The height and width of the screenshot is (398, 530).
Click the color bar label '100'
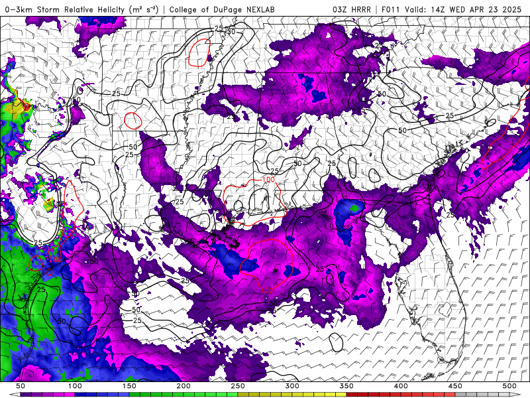75,386
